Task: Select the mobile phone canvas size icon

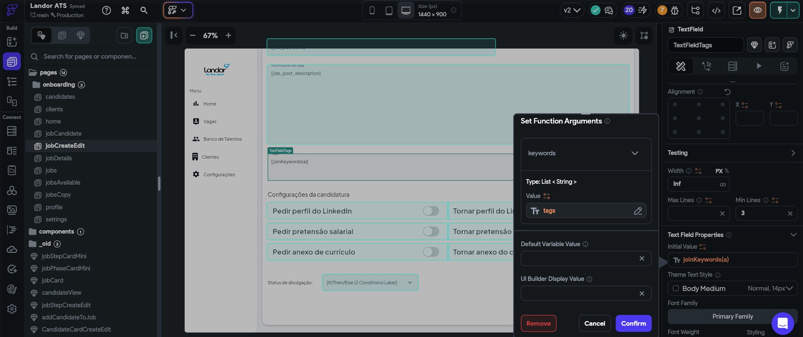Action: coord(372,10)
